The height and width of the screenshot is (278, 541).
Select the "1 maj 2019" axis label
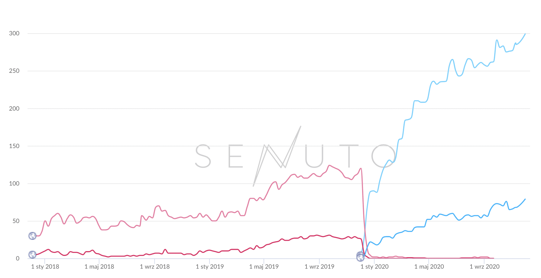pyautogui.click(x=264, y=267)
